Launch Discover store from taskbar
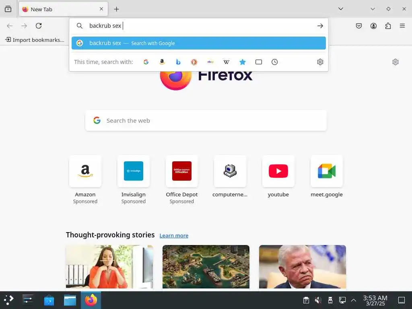Image resolution: width=412 pixels, height=309 pixels. [49, 300]
